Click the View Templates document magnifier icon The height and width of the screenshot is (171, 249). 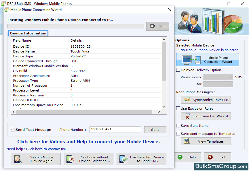187,141
